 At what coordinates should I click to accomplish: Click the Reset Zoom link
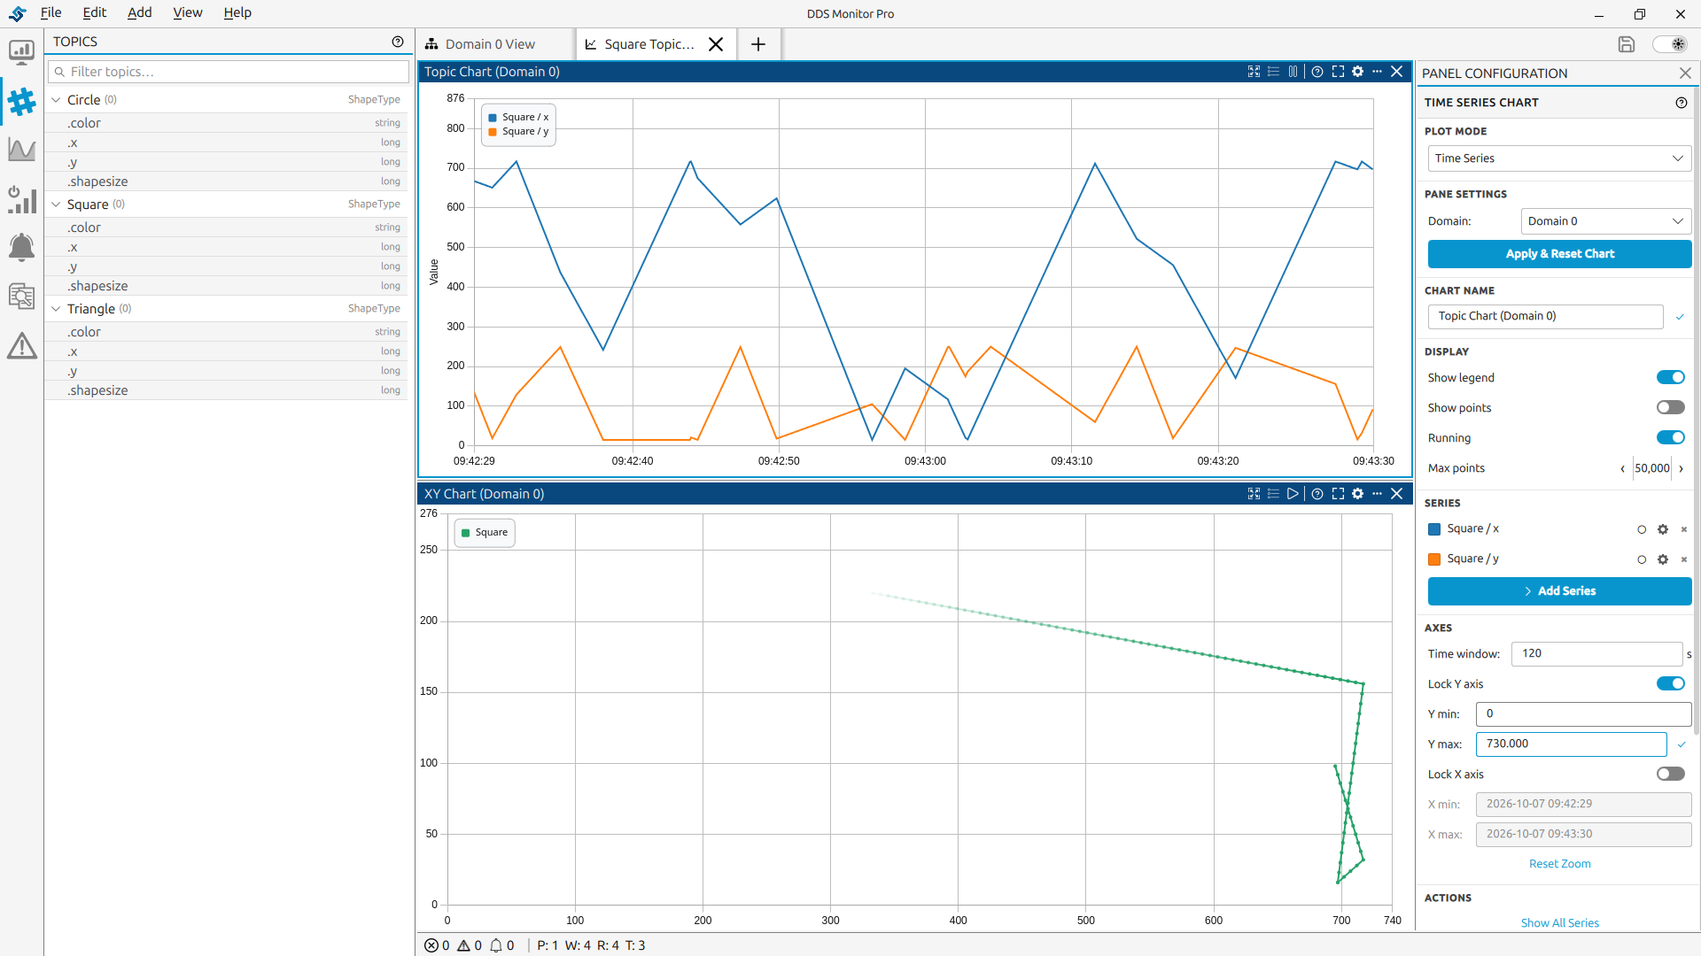tap(1559, 864)
